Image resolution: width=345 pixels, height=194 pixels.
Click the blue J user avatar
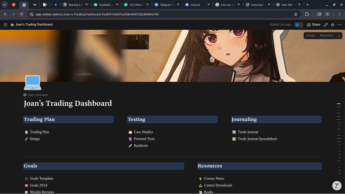[x=297, y=25]
